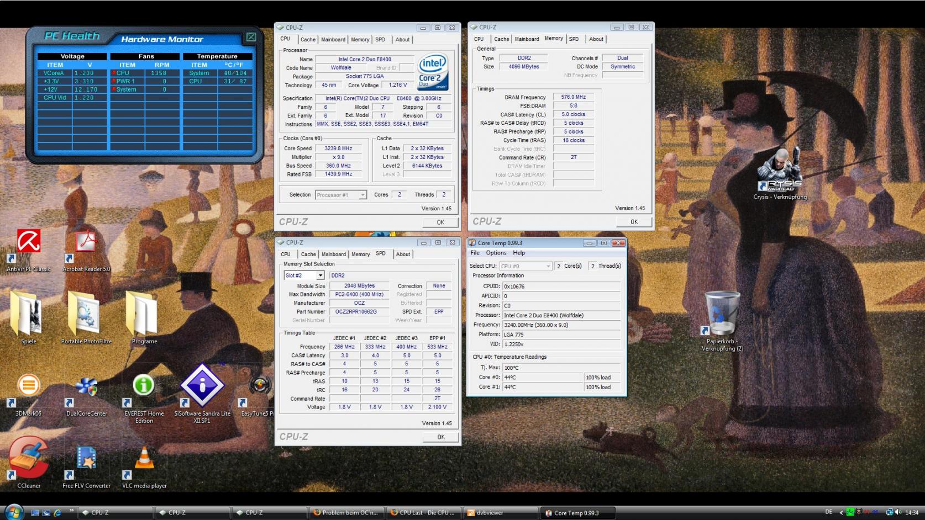
Task: Click Bus Speed 360.0 MHz value
Action: click(x=338, y=166)
